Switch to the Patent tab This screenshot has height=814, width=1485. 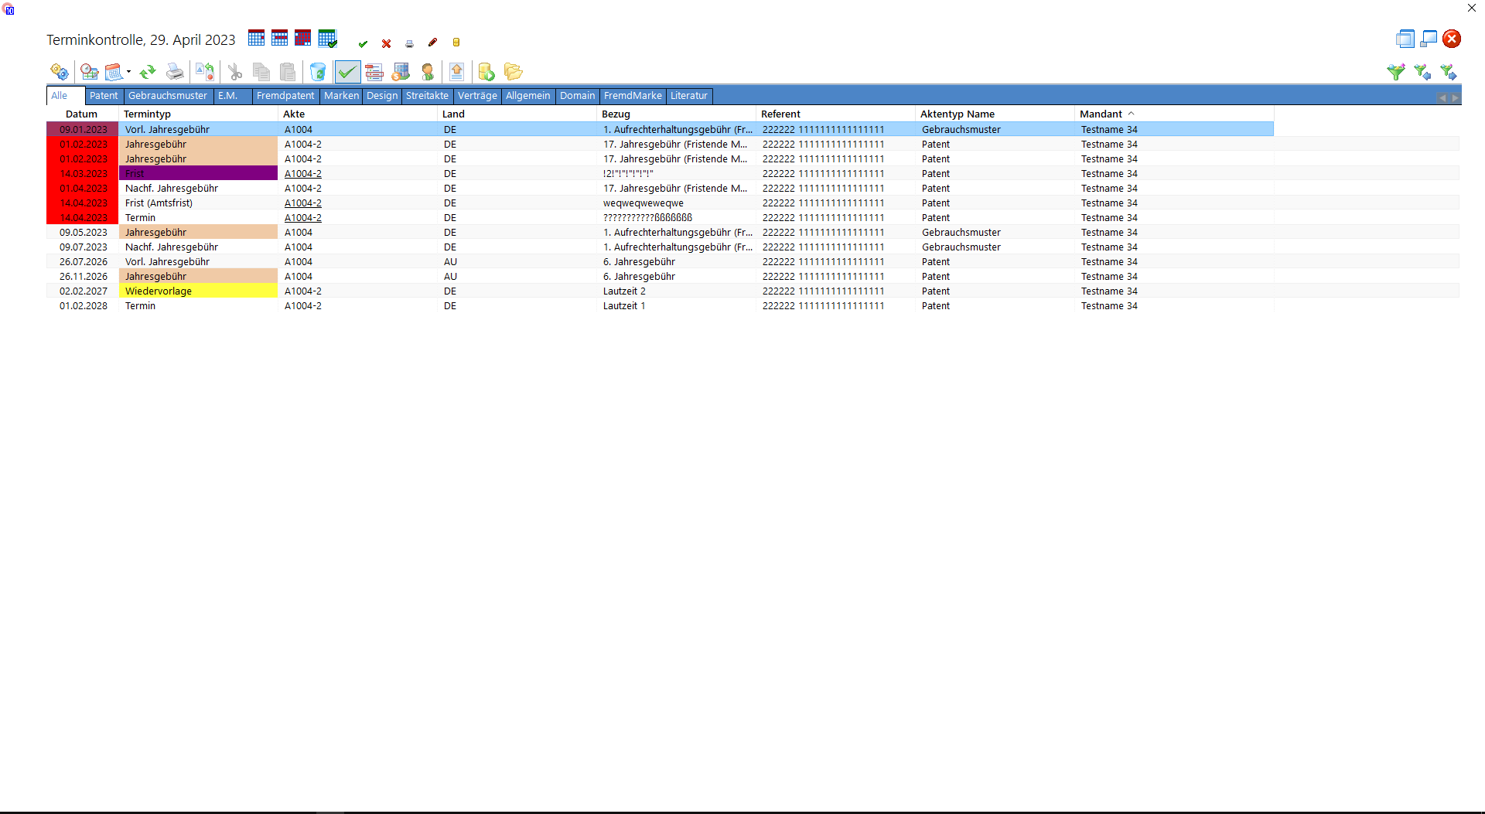pyautogui.click(x=104, y=96)
